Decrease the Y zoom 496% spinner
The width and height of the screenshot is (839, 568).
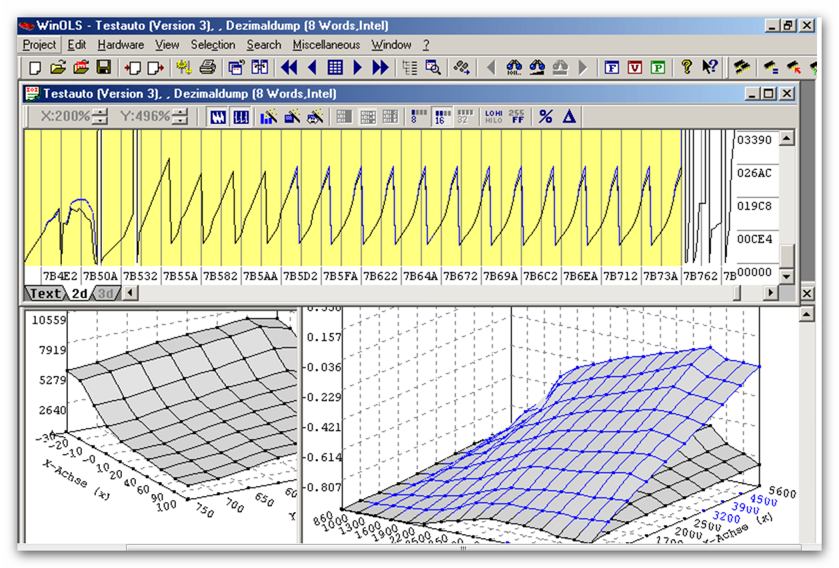point(180,121)
